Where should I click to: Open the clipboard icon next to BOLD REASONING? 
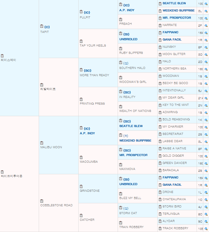click(160, 120)
